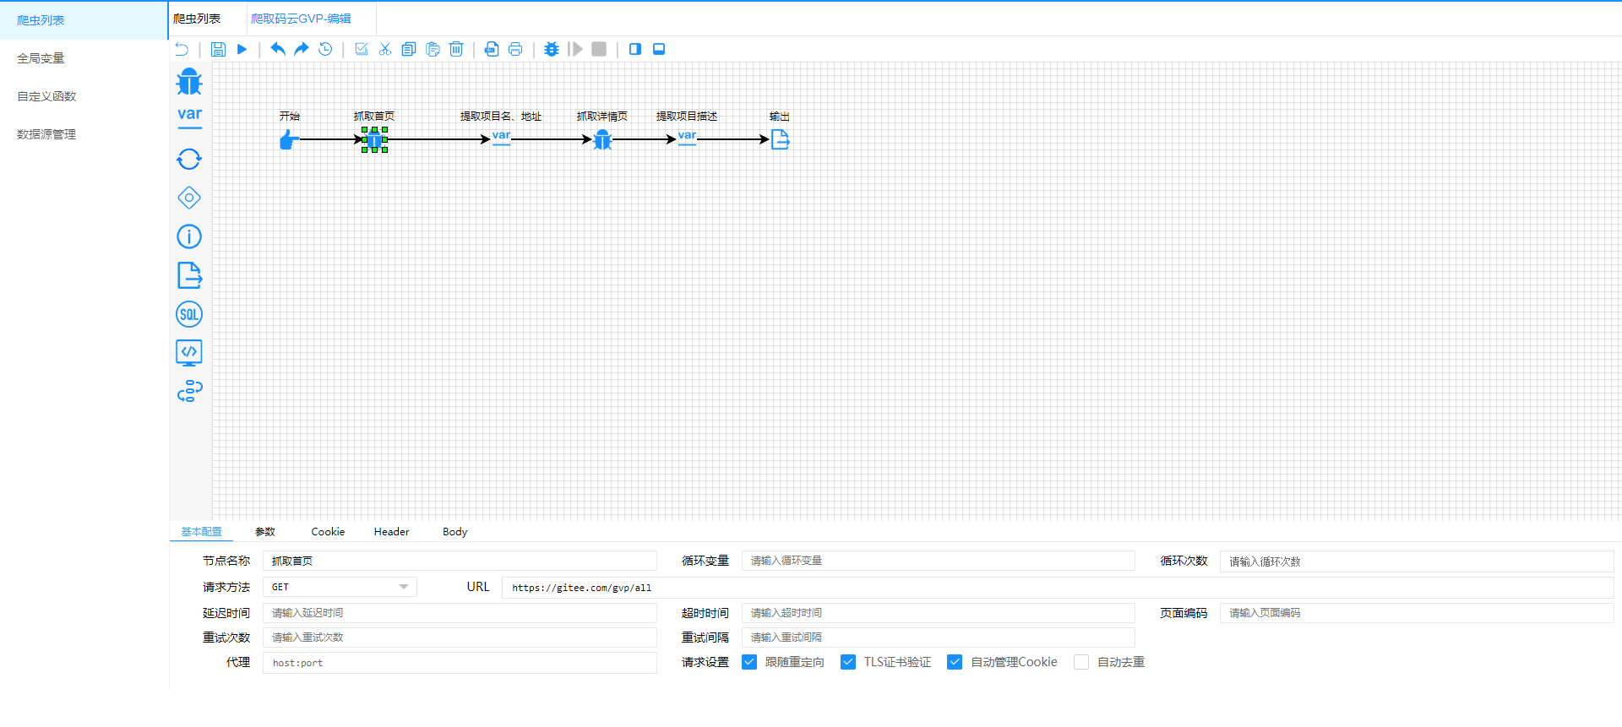Select the loop node icon in palette
1622x727 pixels.
point(189,159)
